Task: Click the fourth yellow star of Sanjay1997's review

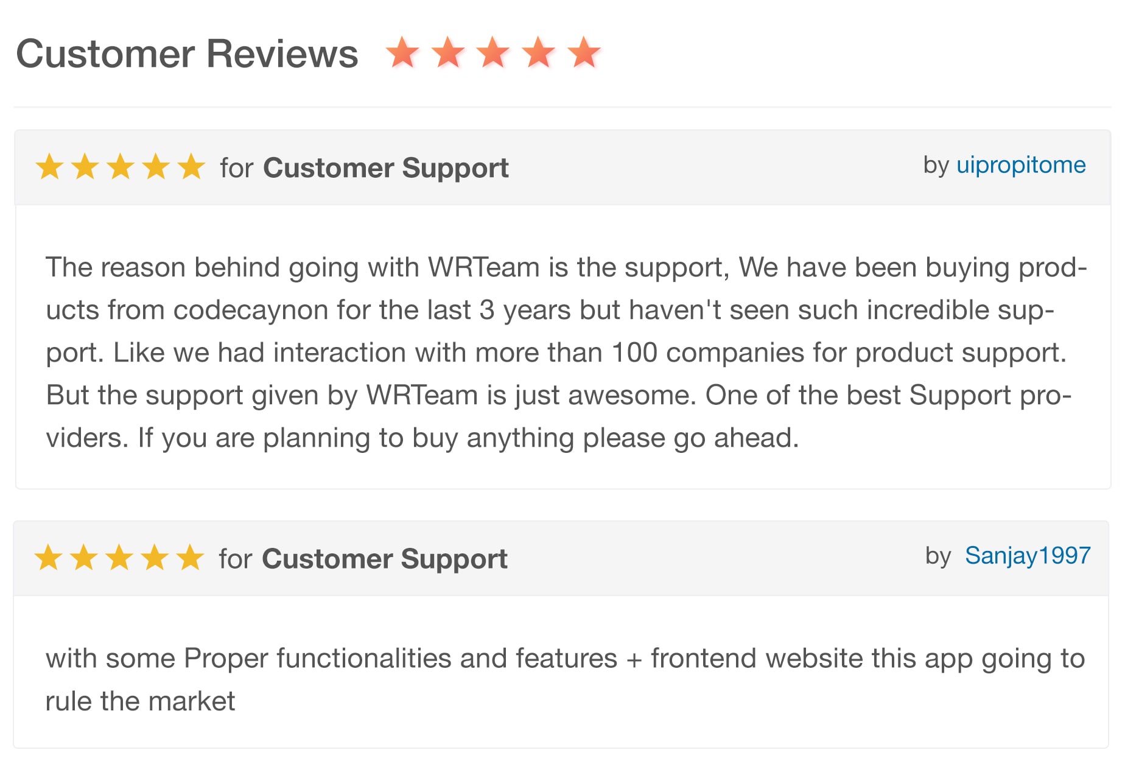Action: [155, 558]
